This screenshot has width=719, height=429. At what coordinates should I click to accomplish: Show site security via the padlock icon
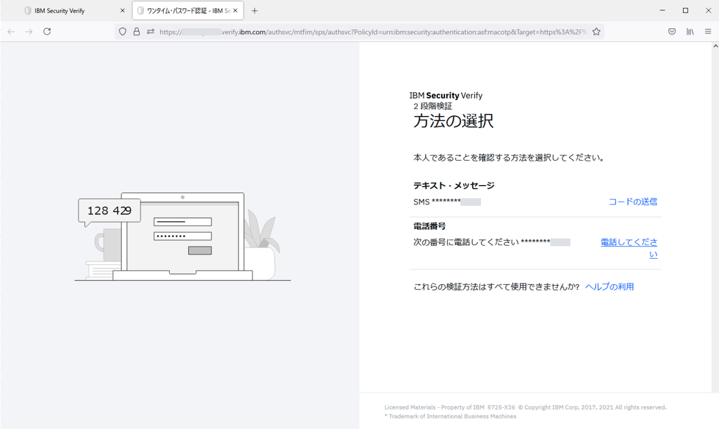(136, 32)
